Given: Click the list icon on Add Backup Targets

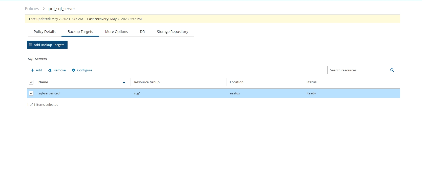Looking at the screenshot, I should [x=31, y=45].
